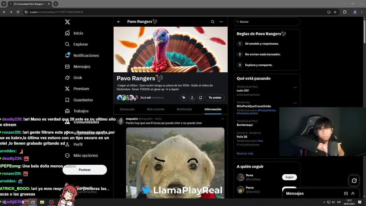Open options for León XIV trend
This screenshot has height=206, width=366.
pos(295,88)
